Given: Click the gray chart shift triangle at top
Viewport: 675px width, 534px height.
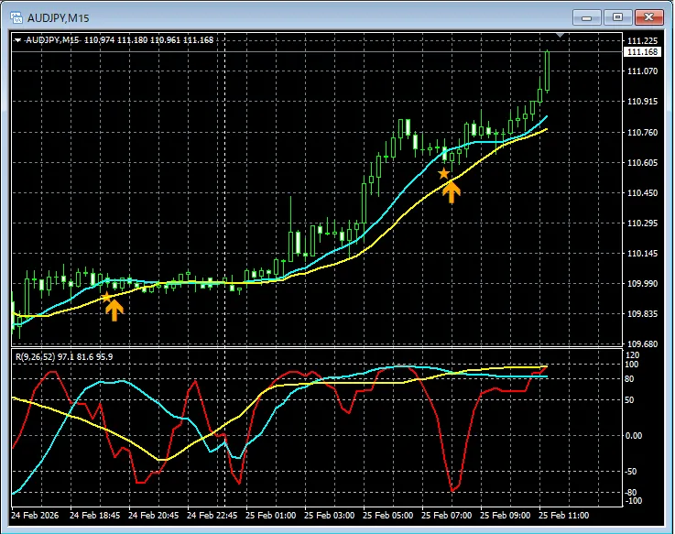Looking at the screenshot, I should coord(561,36).
